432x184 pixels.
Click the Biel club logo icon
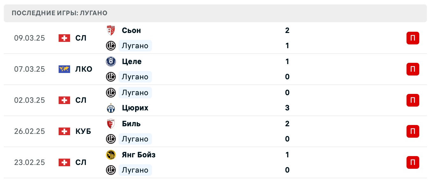tap(111, 124)
